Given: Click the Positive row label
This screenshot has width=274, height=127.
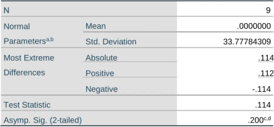Looking at the screenshot, I should [x=100, y=73].
